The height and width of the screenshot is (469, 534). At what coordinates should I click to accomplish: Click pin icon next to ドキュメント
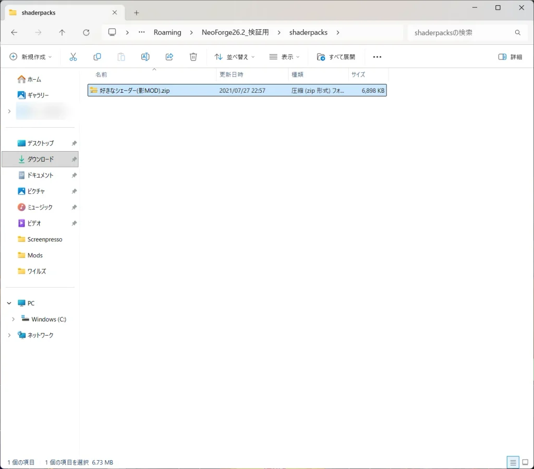(74, 175)
